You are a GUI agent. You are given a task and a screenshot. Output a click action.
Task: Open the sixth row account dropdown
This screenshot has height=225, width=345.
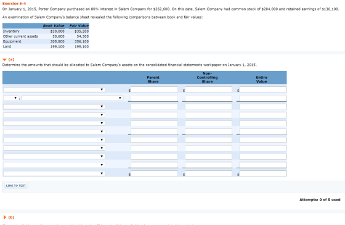click(x=54, y=132)
